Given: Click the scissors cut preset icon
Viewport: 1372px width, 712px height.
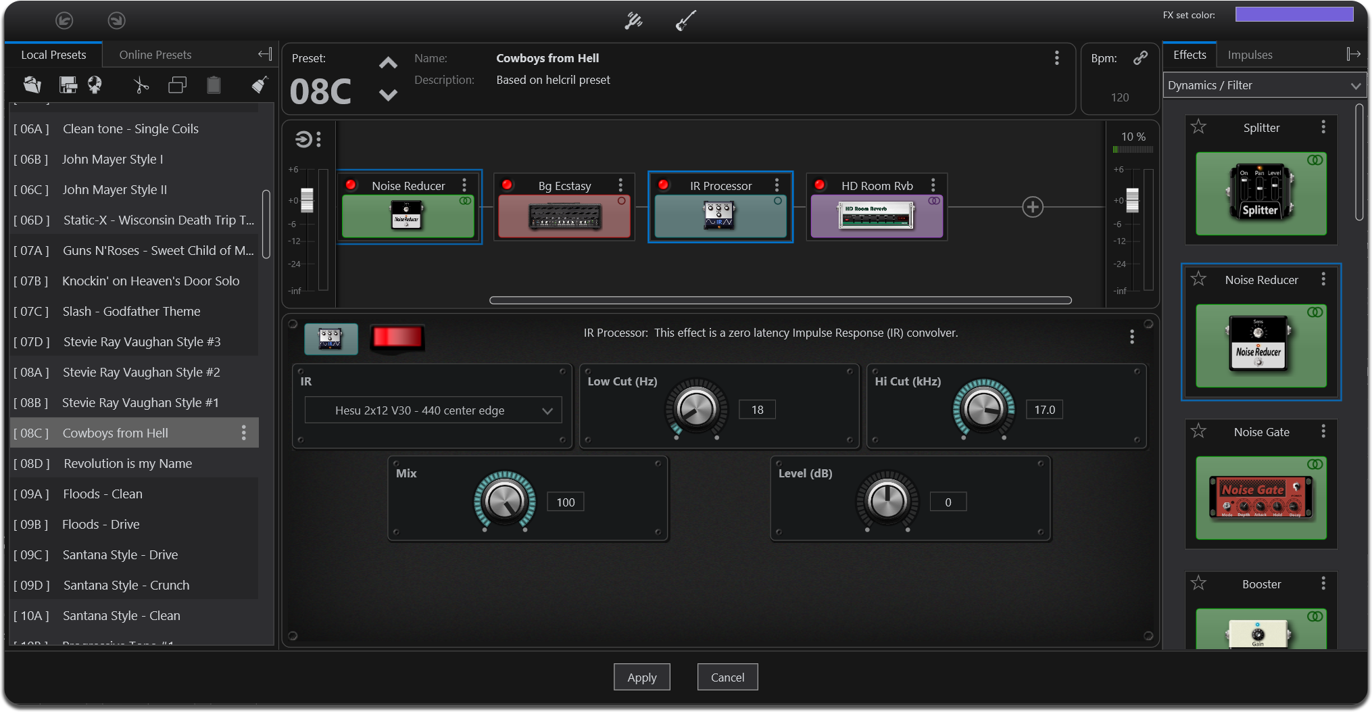Looking at the screenshot, I should click(x=141, y=85).
